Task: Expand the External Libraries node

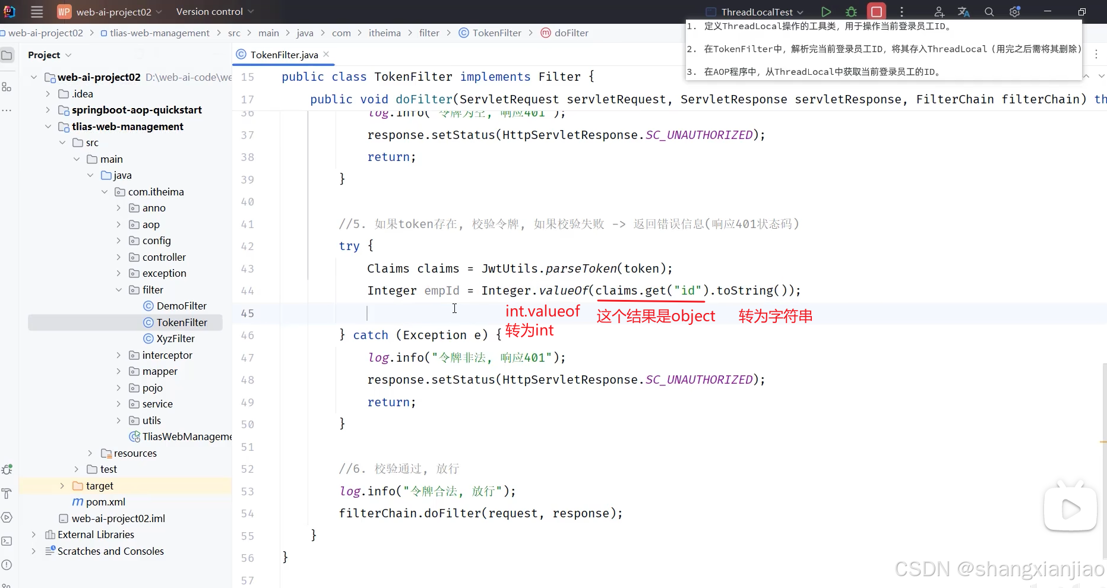Action: point(34,535)
